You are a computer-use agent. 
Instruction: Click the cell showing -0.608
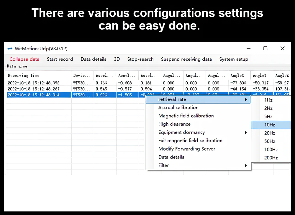(125, 83)
